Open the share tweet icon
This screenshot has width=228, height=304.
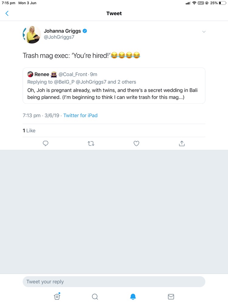coord(182,143)
